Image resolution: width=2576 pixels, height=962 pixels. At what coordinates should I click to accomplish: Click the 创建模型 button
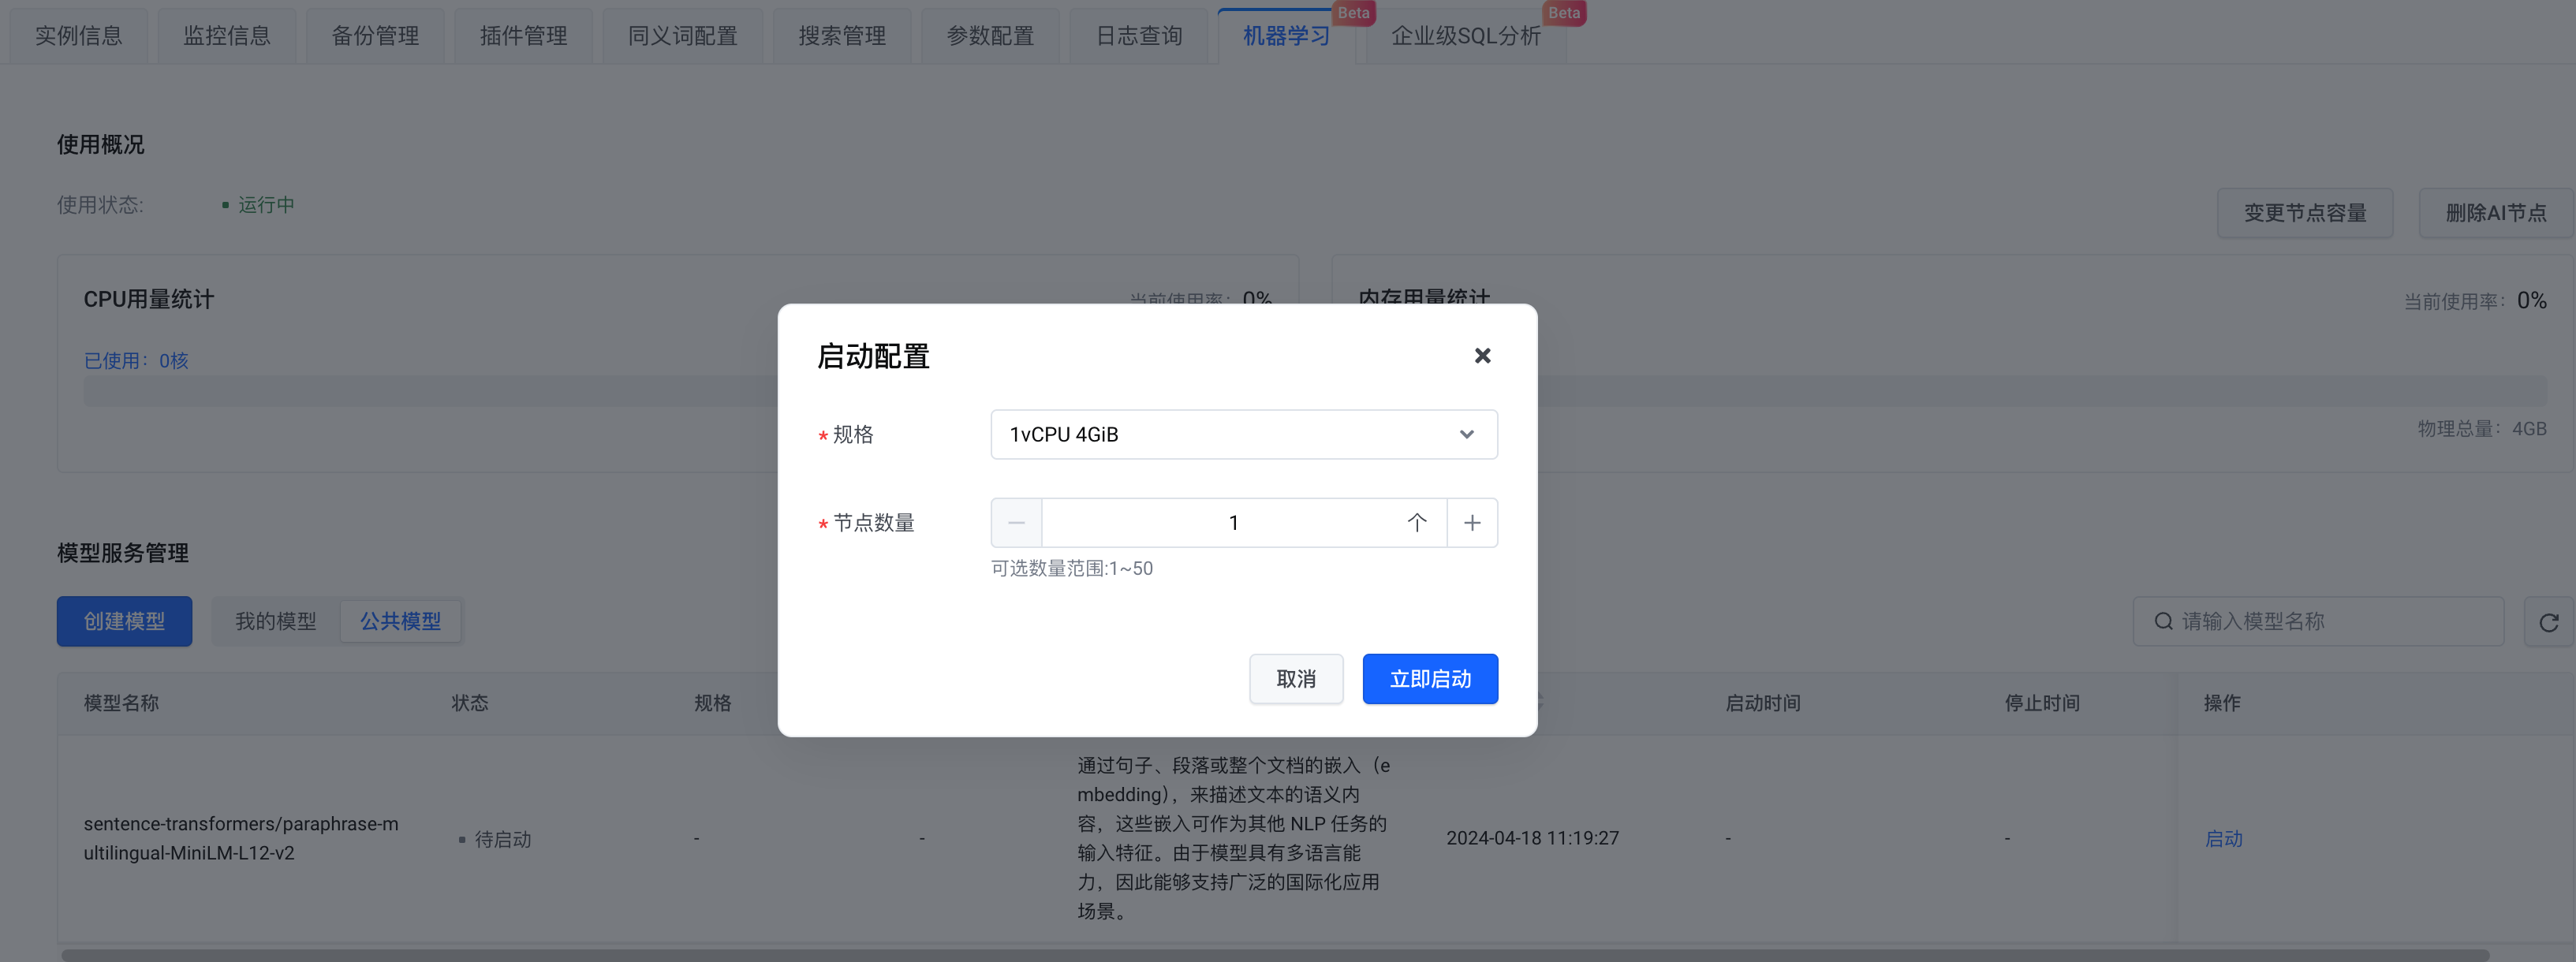click(124, 622)
